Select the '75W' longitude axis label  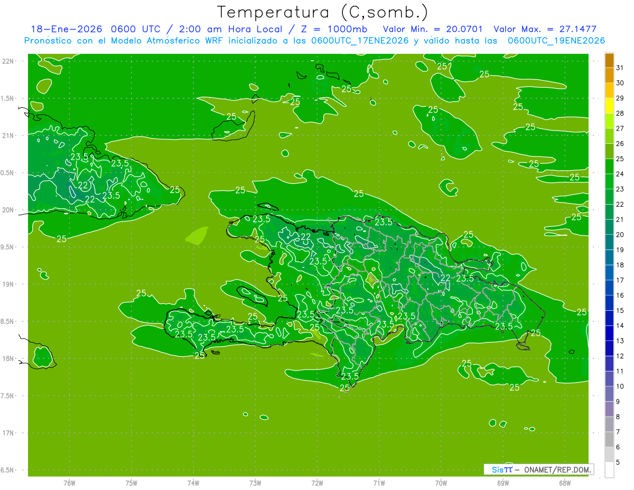(132, 483)
